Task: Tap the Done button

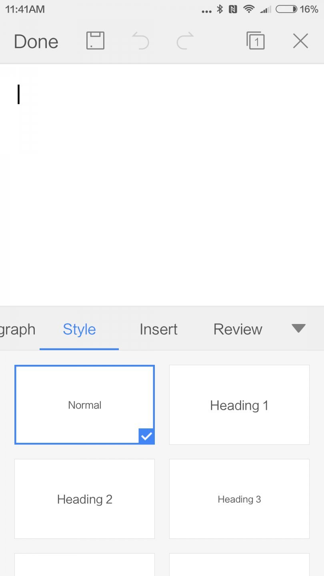Action: click(36, 42)
